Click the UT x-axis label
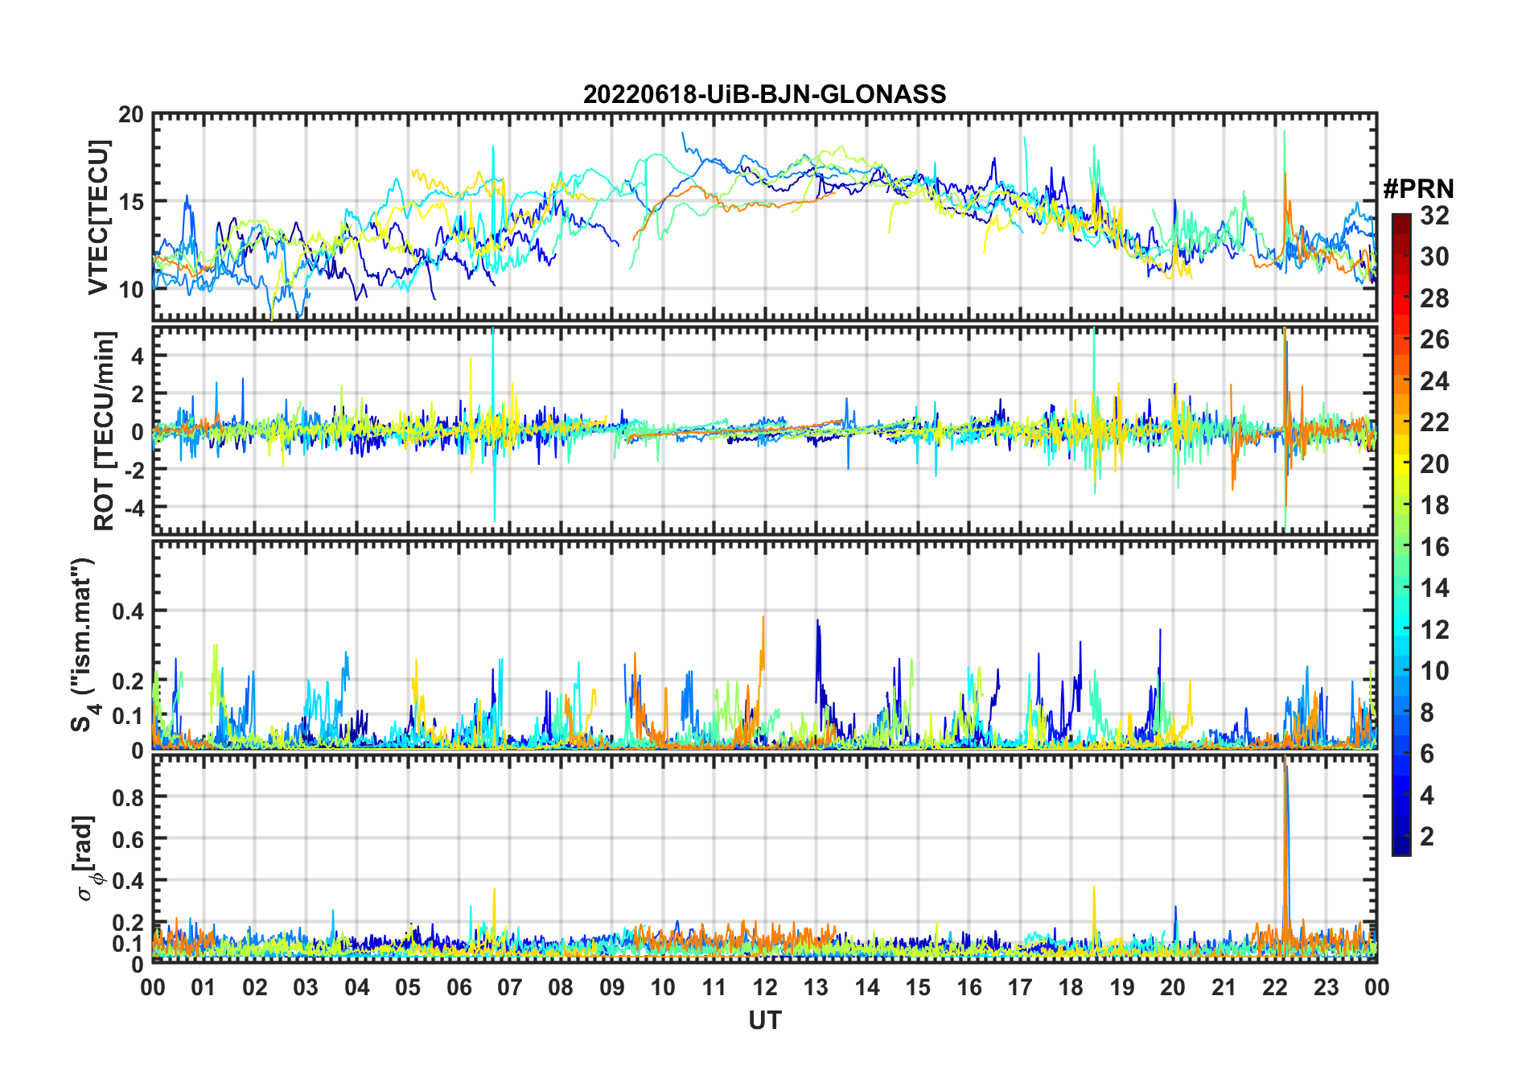 click(x=764, y=1021)
